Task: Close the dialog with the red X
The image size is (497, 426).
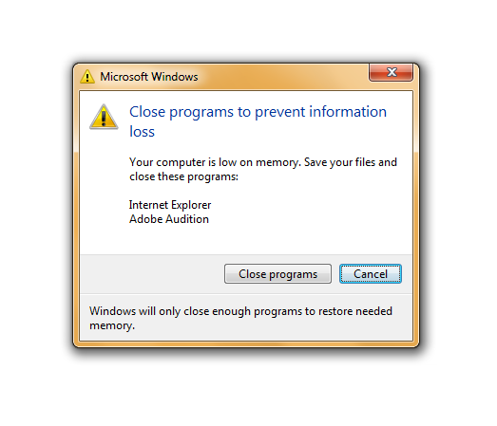Action: coord(392,72)
